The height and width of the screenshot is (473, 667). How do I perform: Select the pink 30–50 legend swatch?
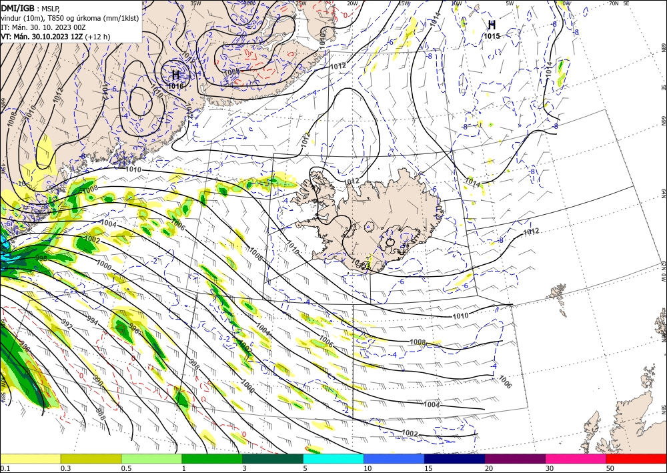pos(576,458)
